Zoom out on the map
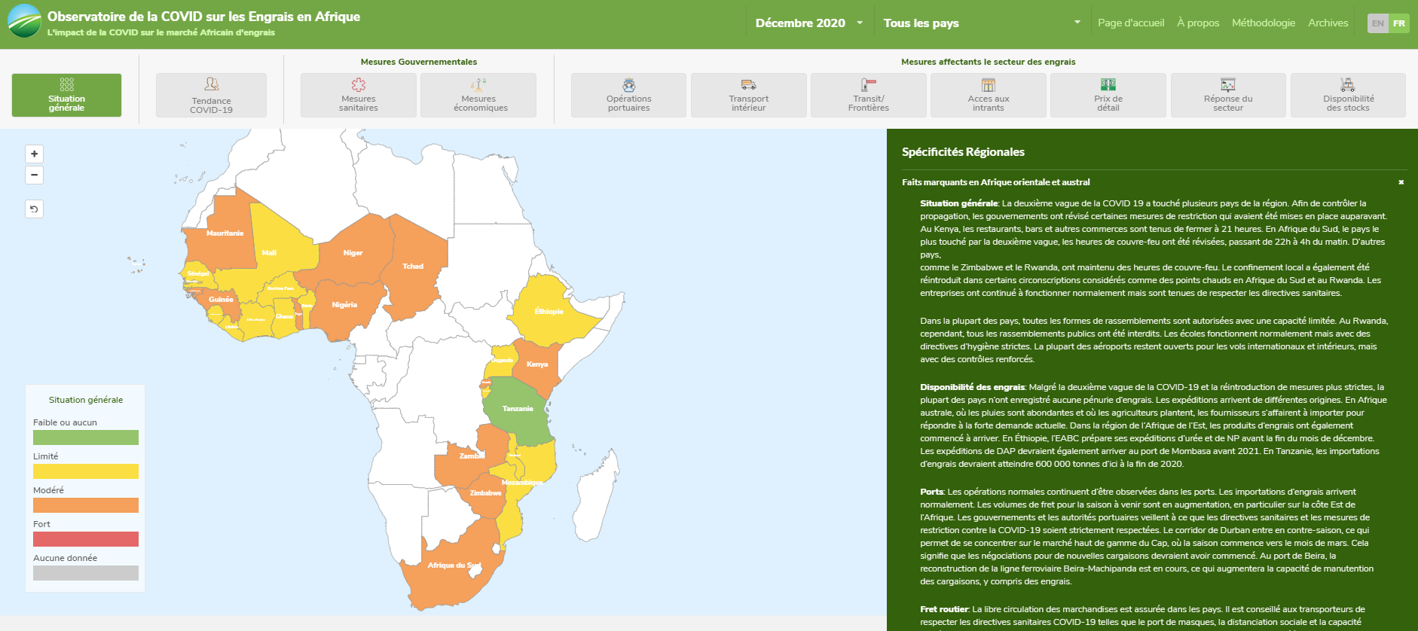Image resolution: width=1418 pixels, height=631 pixels. 34,175
